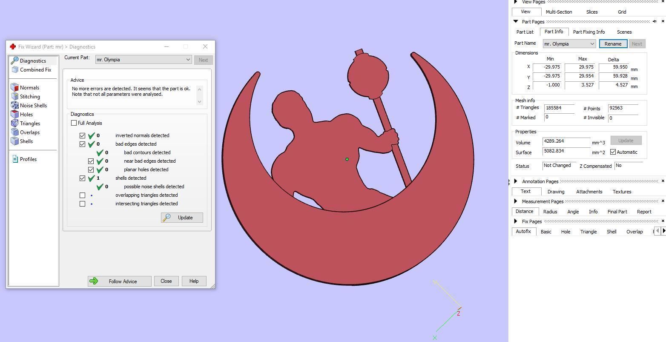Screen dimensions: 666x342
Task: Click the Volume value field
Action: tap(566, 141)
